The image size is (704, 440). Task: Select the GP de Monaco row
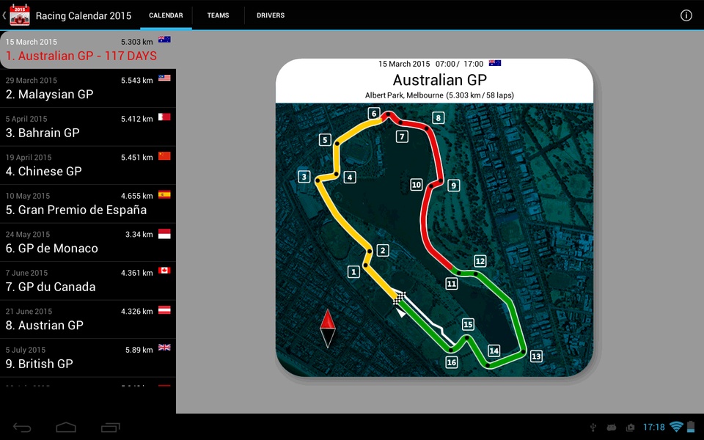click(x=88, y=243)
